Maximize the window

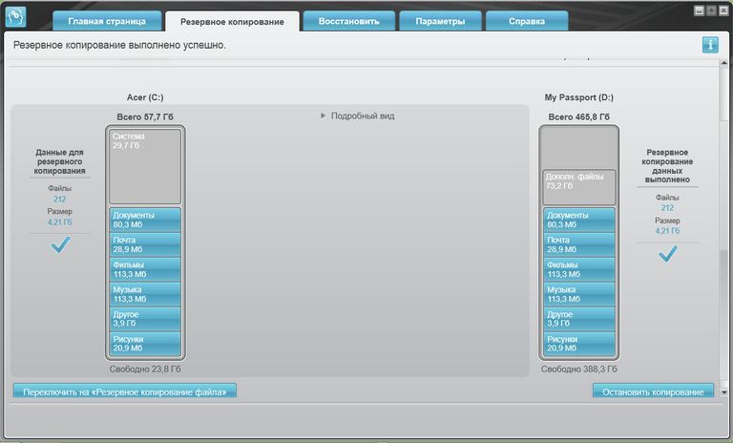pyautogui.click(x=711, y=11)
